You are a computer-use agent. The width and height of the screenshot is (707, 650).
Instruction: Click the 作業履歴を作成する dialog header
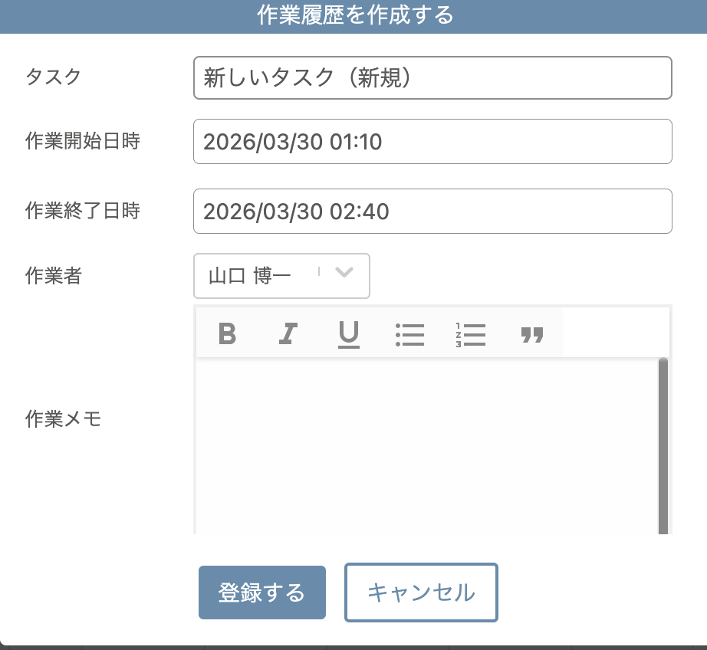click(353, 16)
